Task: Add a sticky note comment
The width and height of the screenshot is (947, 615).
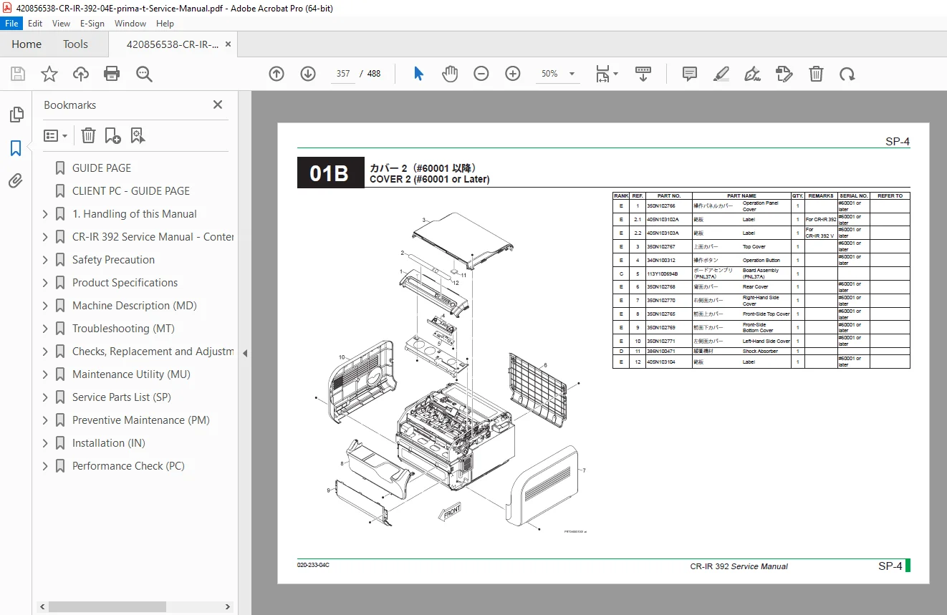Action: coord(690,74)
